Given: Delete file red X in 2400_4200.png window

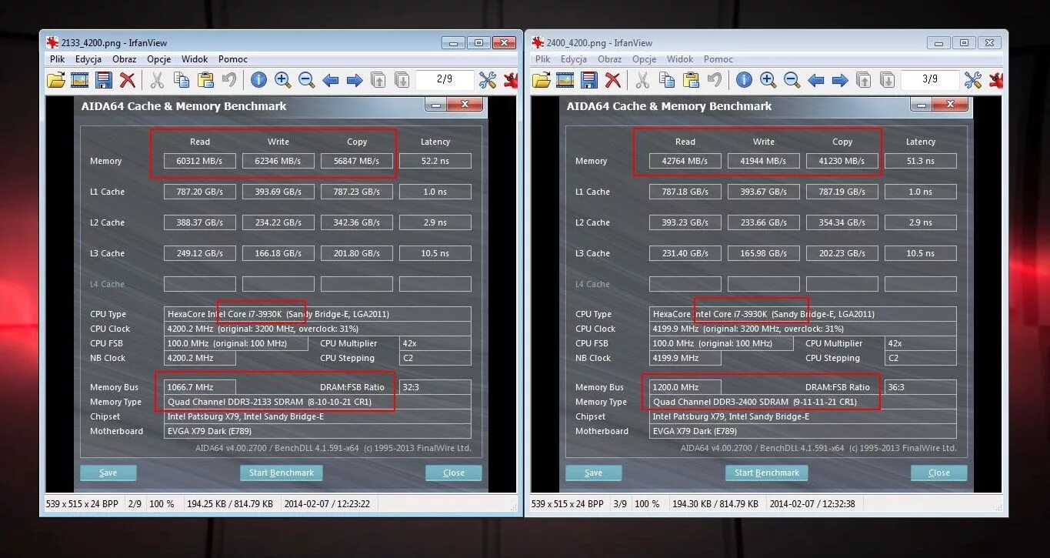Looking at the screenshot, I should tap(613, 80).
